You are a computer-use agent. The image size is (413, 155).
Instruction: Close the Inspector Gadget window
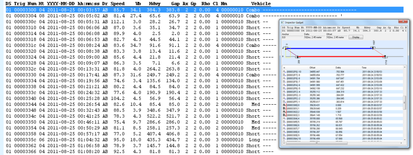(403, 21)
